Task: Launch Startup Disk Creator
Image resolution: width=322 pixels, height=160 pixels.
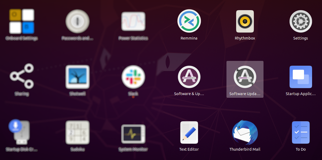Action: pyautogui.click(x=21, y=132)
